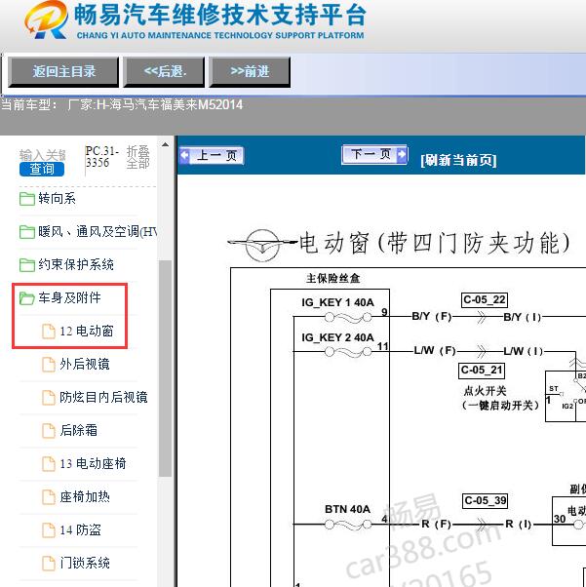
Task: Open the 外后视镜 document
Action: pos(85,364)
